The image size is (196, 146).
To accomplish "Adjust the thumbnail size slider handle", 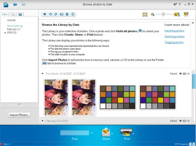I will click(x=163, y=14).
